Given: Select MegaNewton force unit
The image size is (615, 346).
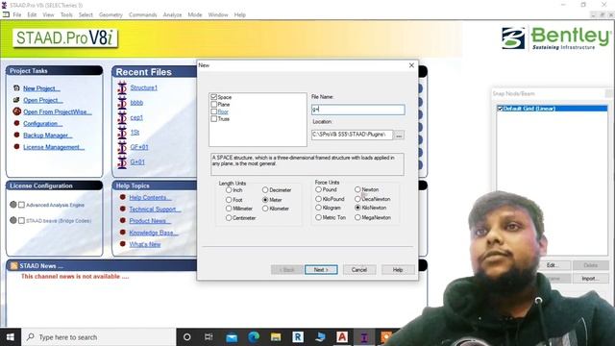Looking at the screenshot, I should point(357,217).
